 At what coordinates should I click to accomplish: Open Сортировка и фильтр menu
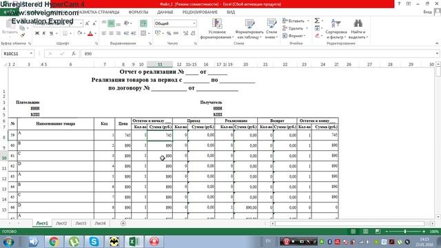coord(336,29)
